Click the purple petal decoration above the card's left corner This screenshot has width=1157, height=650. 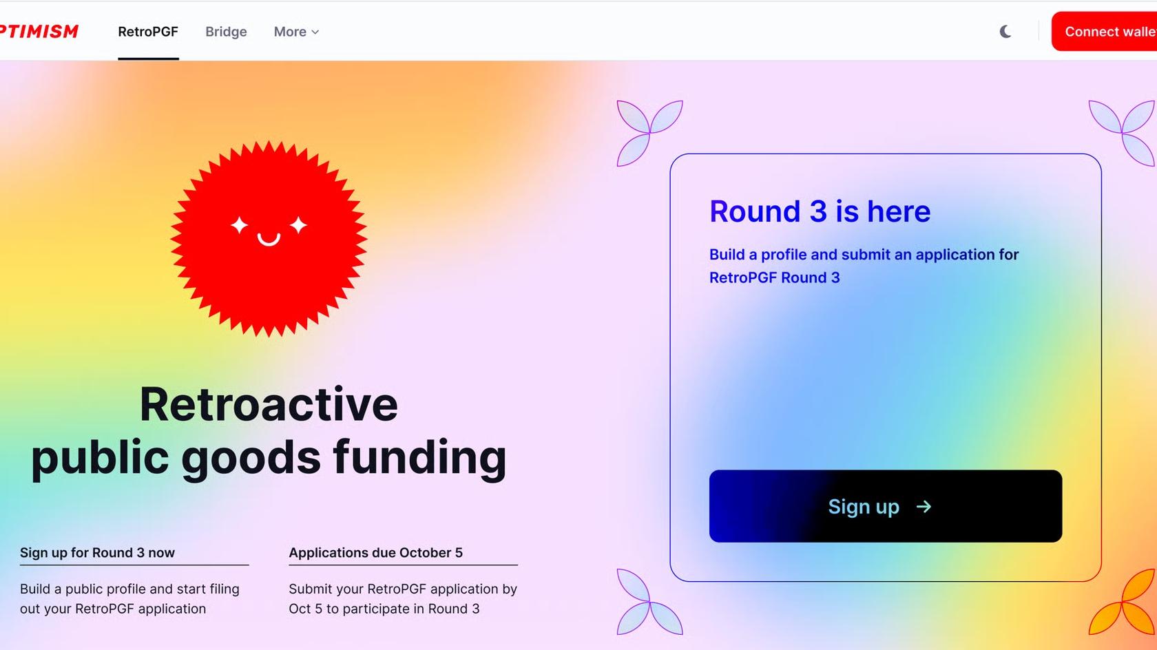[x=649, y=133]
